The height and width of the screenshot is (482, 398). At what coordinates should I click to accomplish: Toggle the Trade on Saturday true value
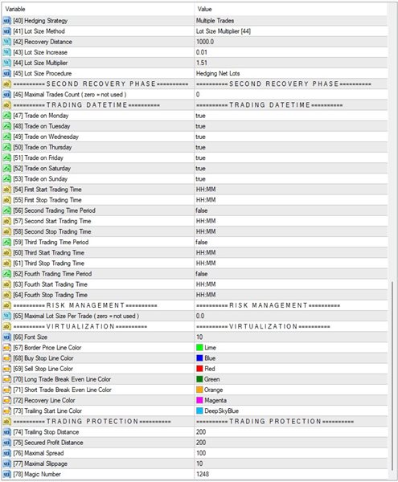point(200,169)
